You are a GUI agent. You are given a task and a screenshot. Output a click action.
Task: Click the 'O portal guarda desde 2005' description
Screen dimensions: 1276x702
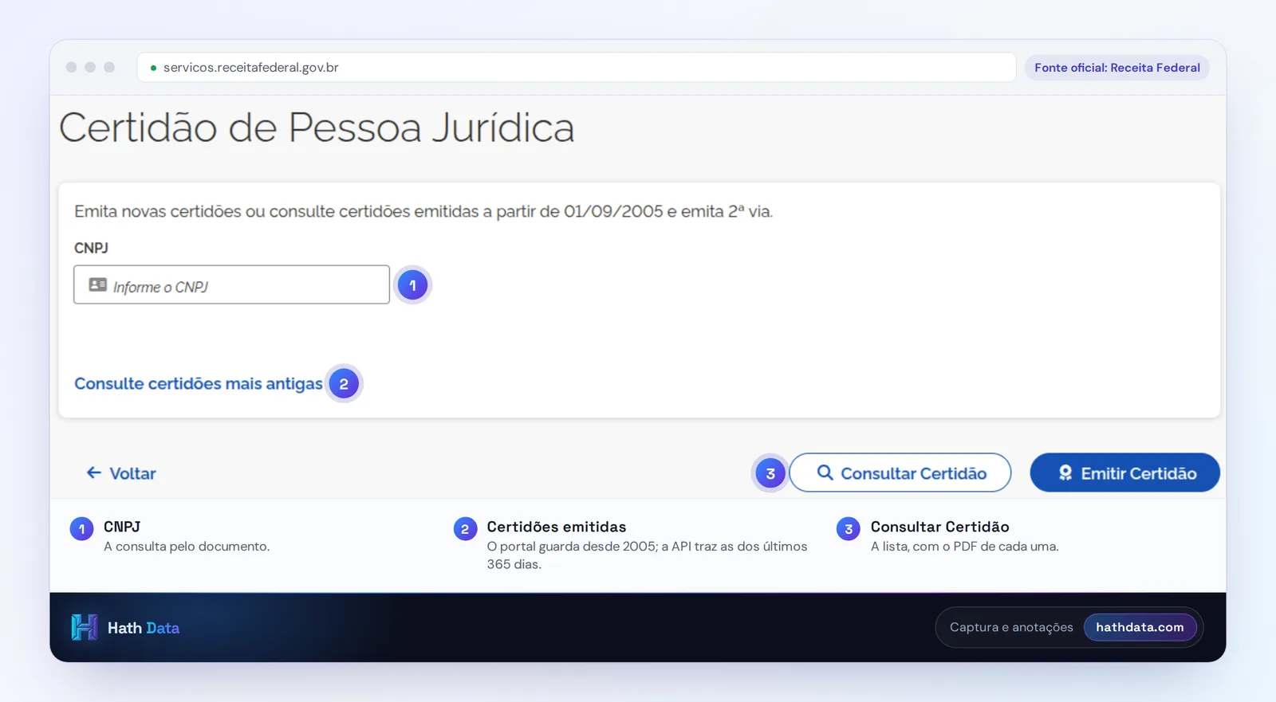click(x=647, y=555)
